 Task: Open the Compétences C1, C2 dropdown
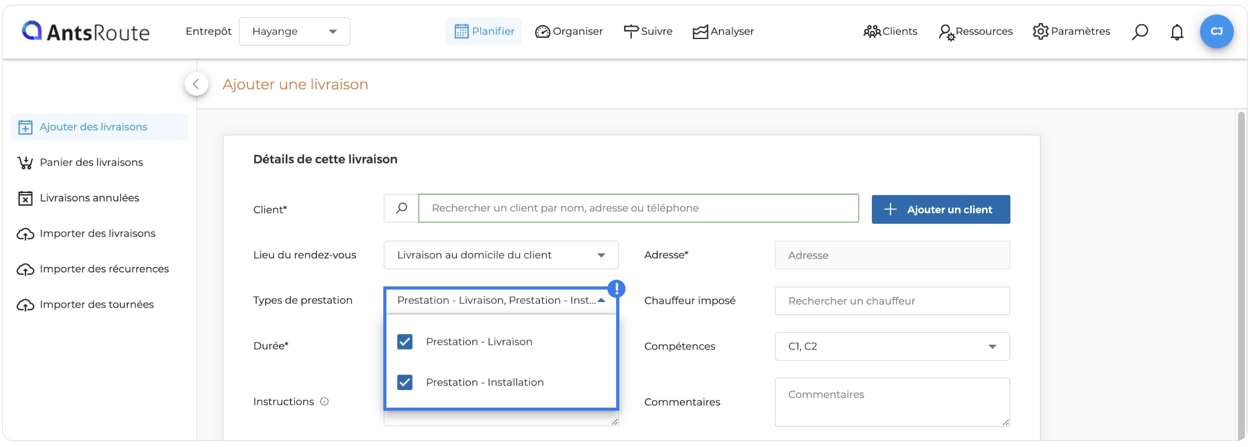pos(892,347)
